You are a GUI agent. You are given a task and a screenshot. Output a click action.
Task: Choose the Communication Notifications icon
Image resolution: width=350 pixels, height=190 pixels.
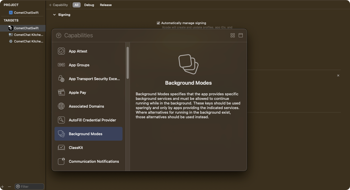(x=61, y=161)
